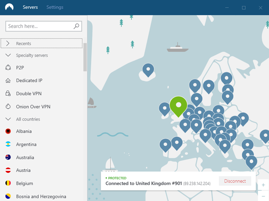Click the Finland map pin
The height and width of the screenshot is (201, 269).
(226, 78)
